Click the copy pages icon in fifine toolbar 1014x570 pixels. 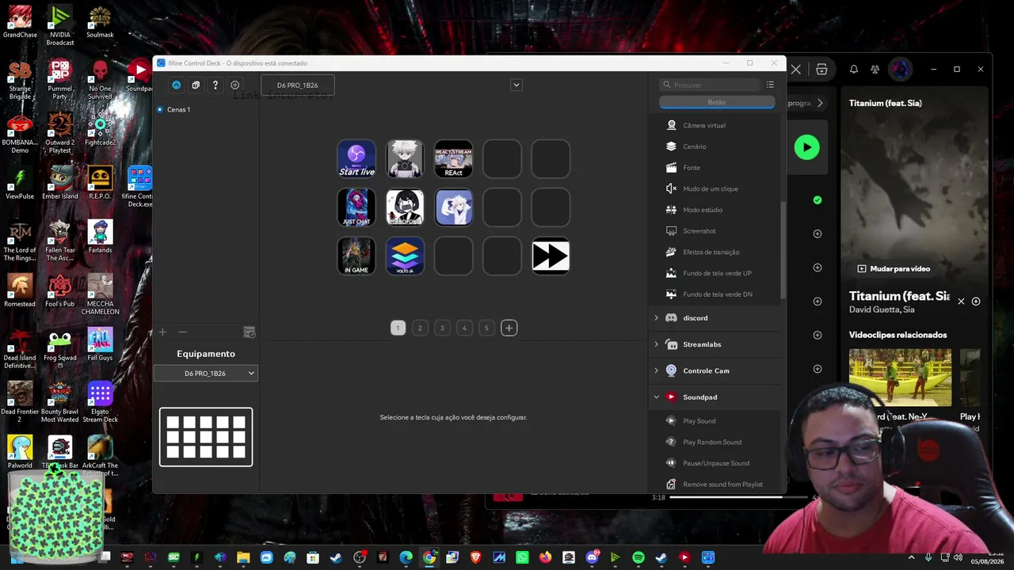196,85
